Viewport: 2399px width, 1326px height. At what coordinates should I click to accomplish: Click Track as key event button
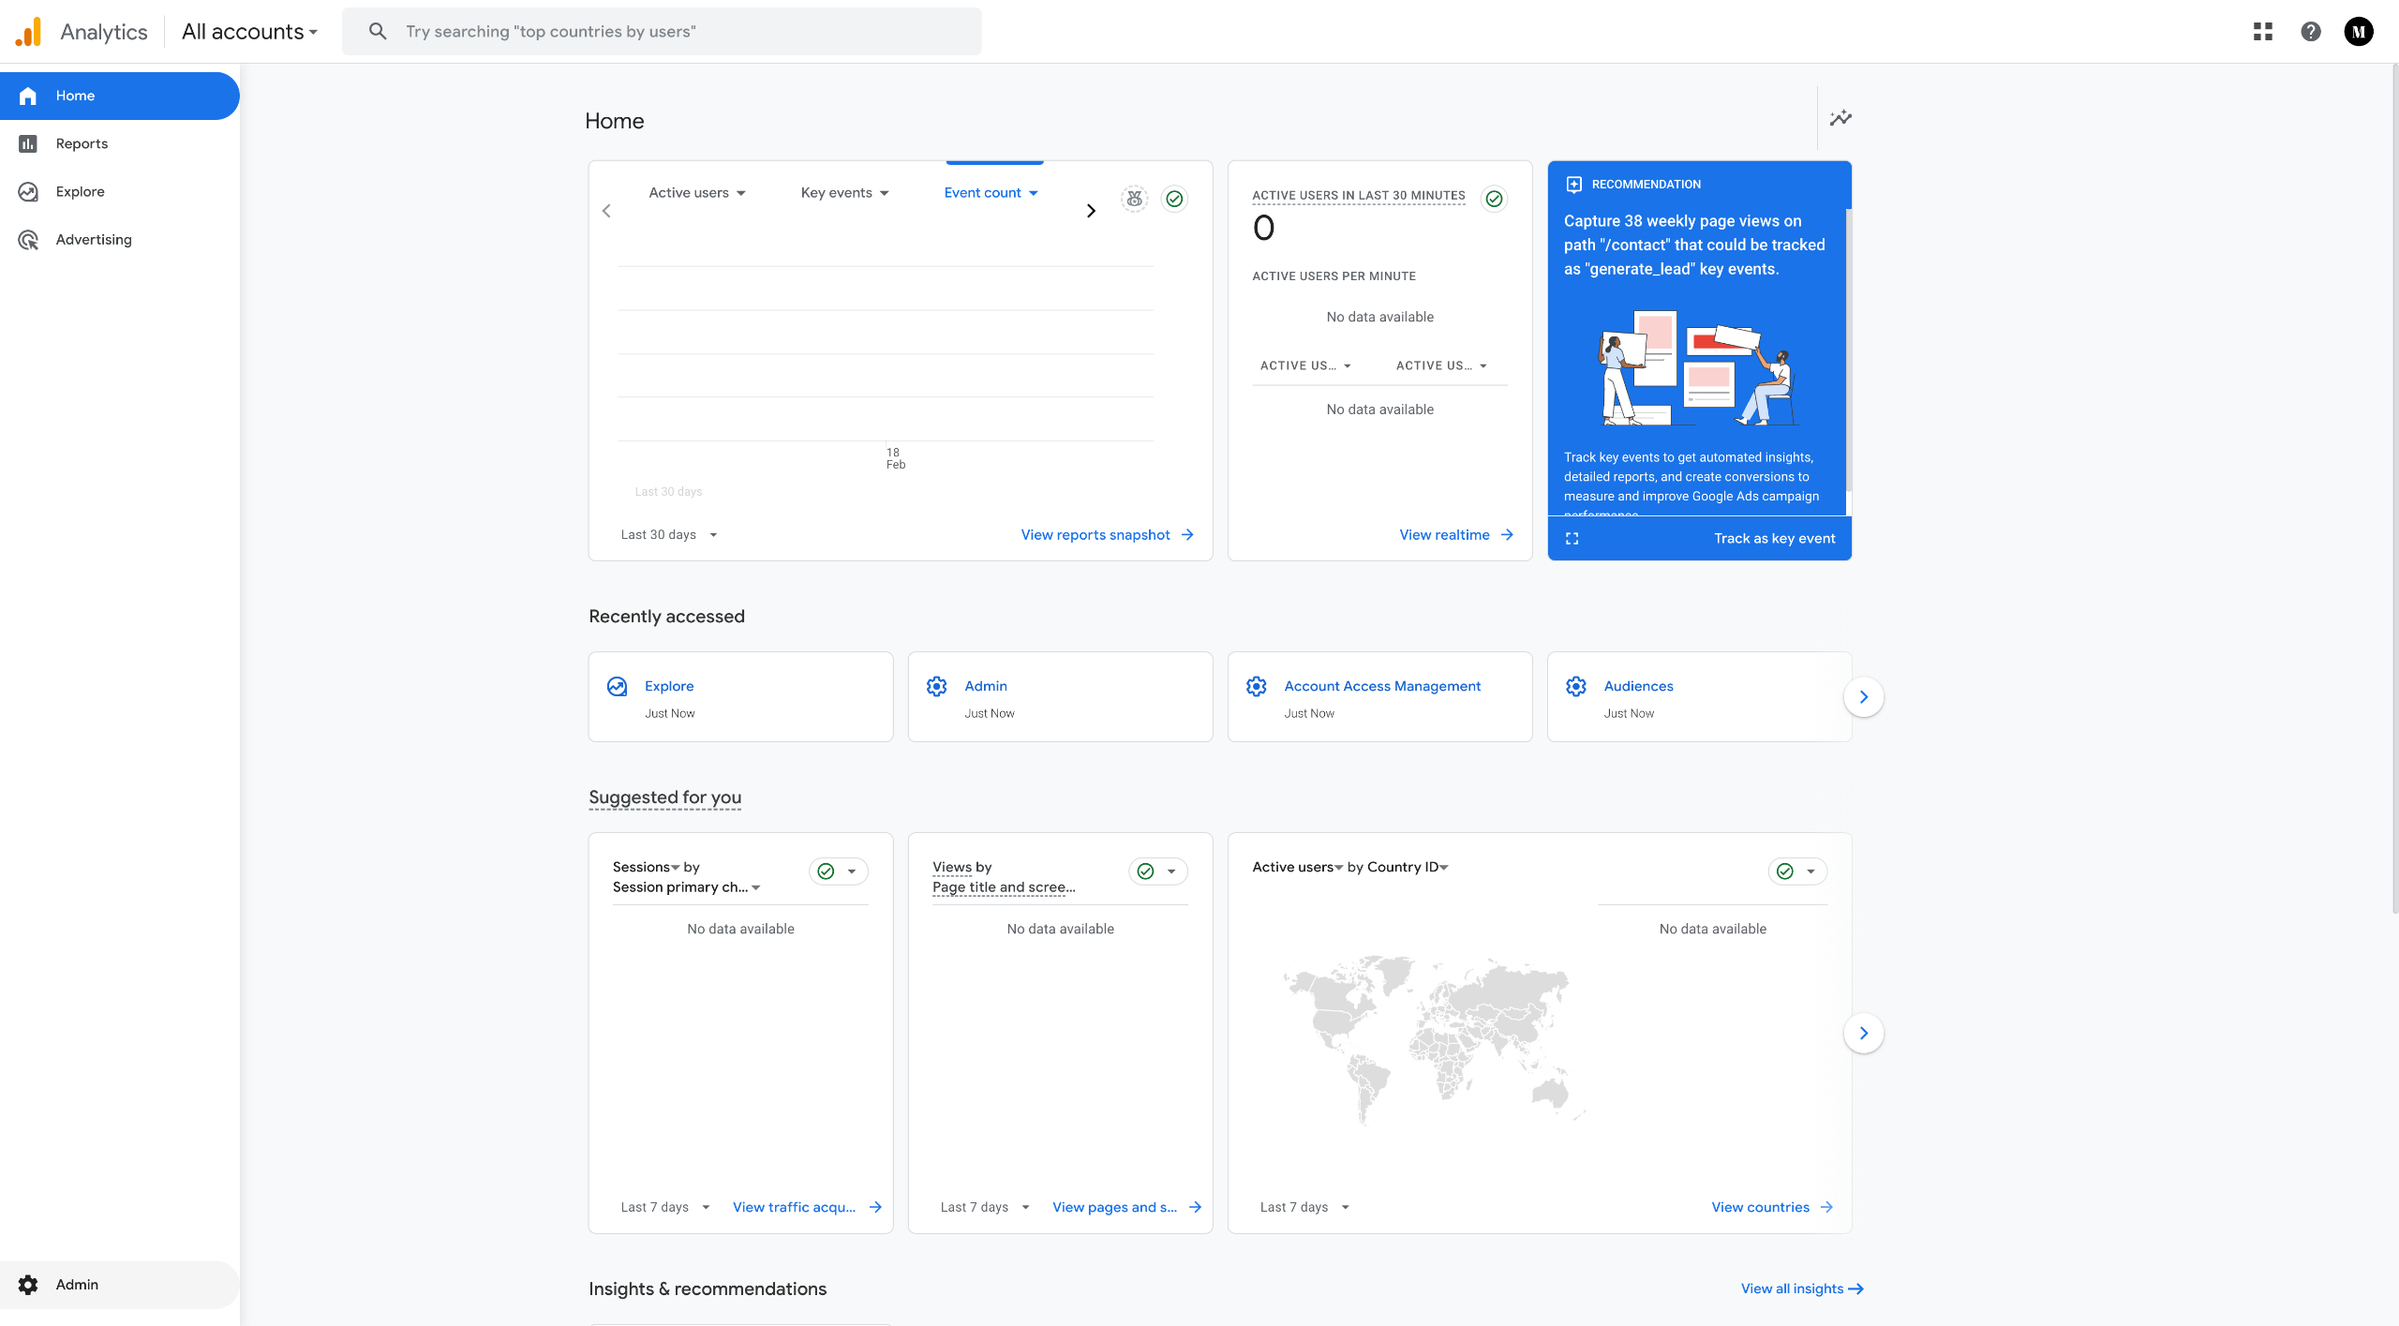pyautogui.click(x=1774, y=539)
